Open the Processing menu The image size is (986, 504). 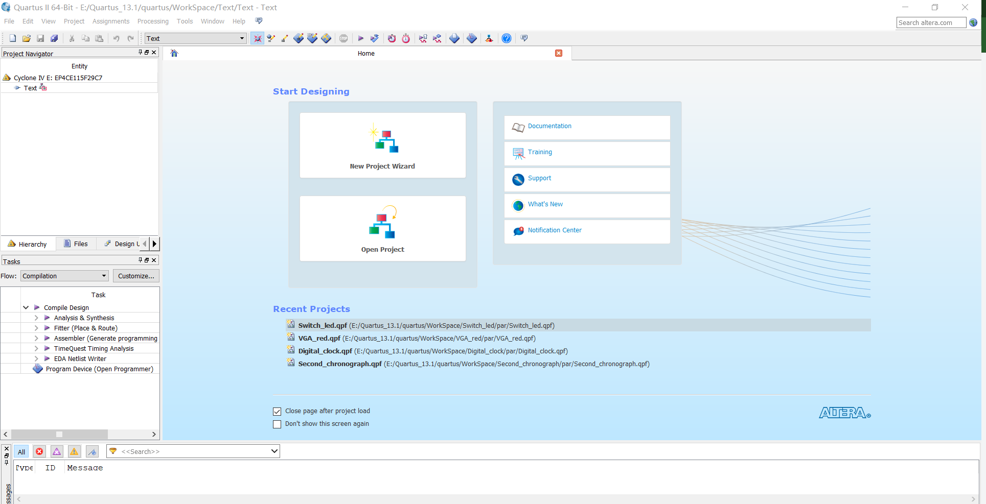tap(153, 21)
